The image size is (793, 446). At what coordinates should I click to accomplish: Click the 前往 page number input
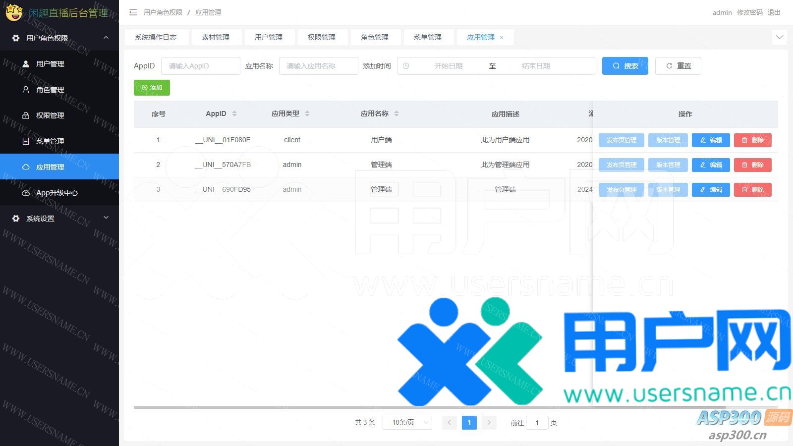pos(537,423)
